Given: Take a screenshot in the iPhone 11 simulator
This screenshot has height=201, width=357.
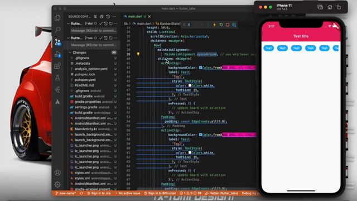Looking at the screenshot, I should coord(320,7).
